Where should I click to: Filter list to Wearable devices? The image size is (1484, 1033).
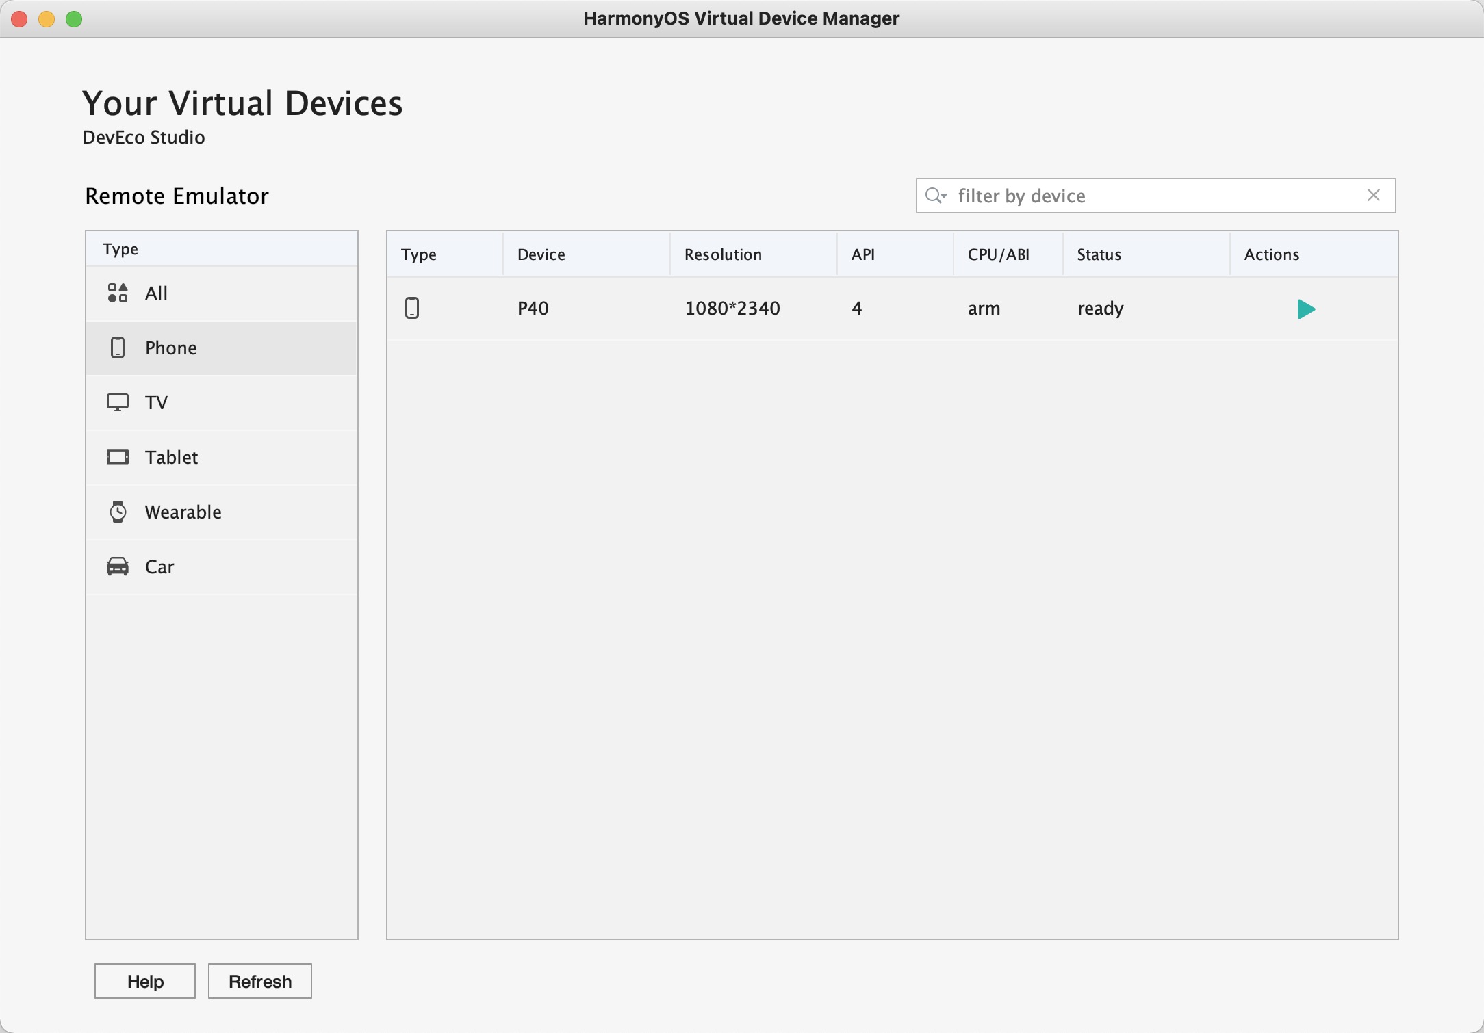click(221, 512)
